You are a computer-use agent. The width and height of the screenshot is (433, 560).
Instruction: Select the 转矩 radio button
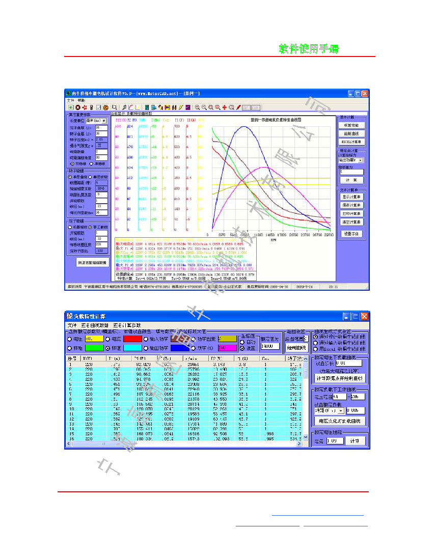[70, 348]
